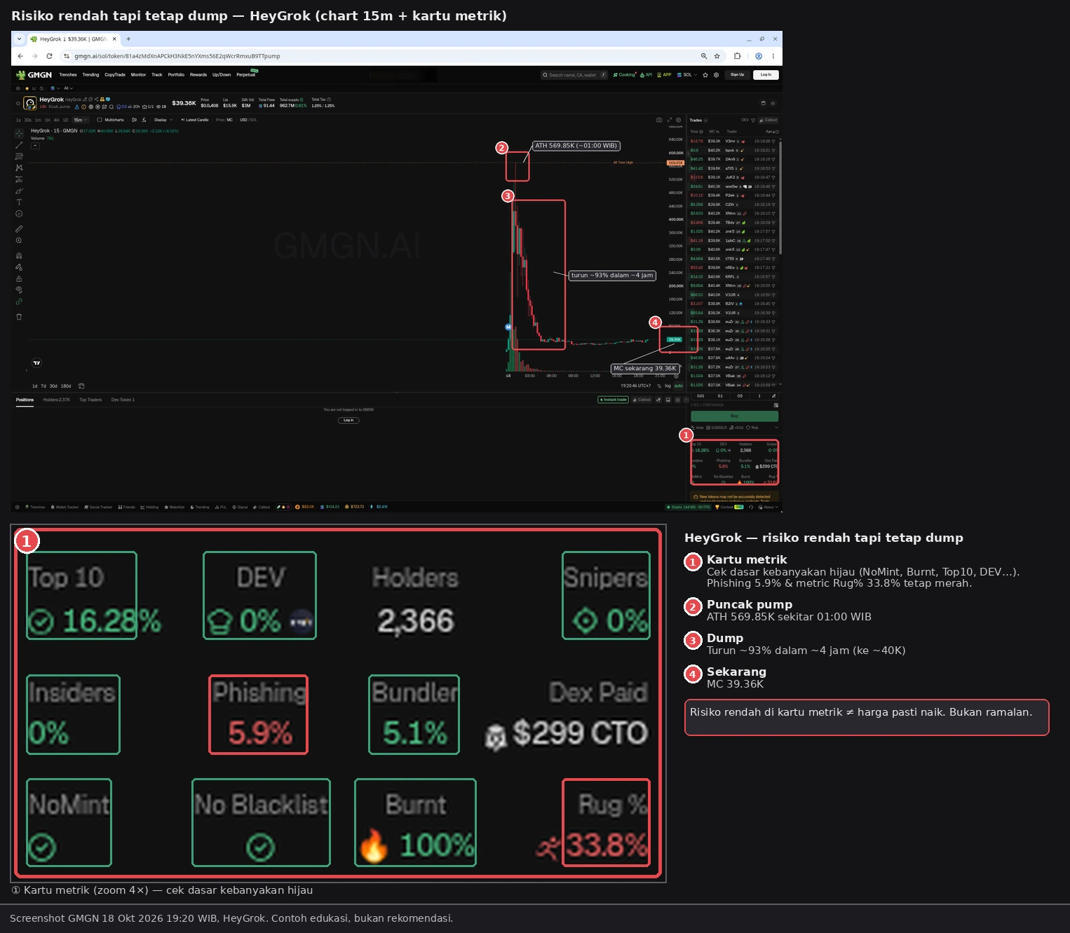Click the GMGN logo
This screenshot has height=933, width=1070.
pyautogui.click(x=34, y=75)
